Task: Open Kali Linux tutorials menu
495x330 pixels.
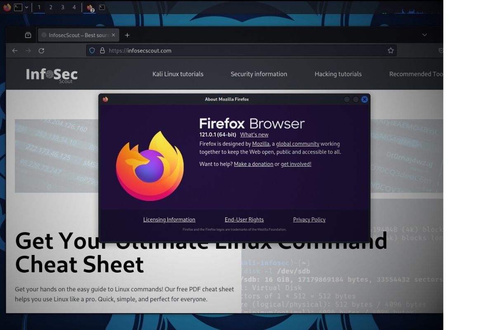Action: (178, 74)
